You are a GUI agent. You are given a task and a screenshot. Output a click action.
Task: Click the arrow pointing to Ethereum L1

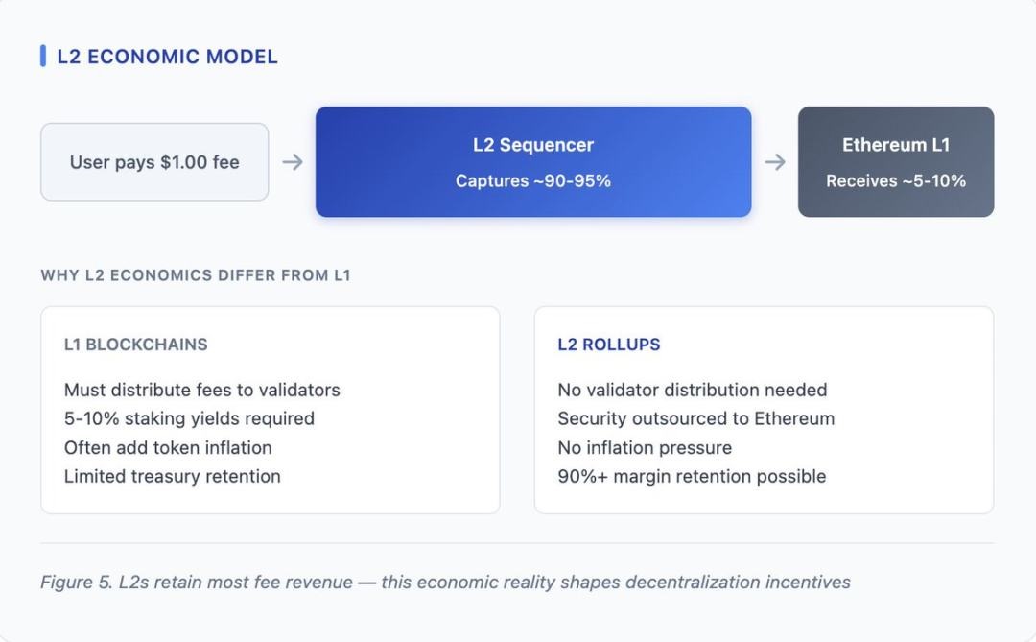[x=775, y=162]
